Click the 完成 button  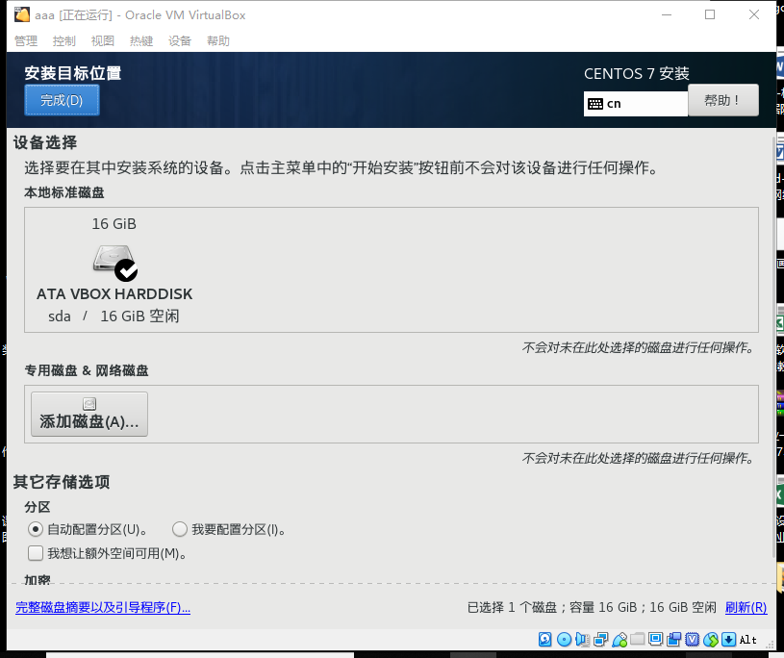point(61,99)
